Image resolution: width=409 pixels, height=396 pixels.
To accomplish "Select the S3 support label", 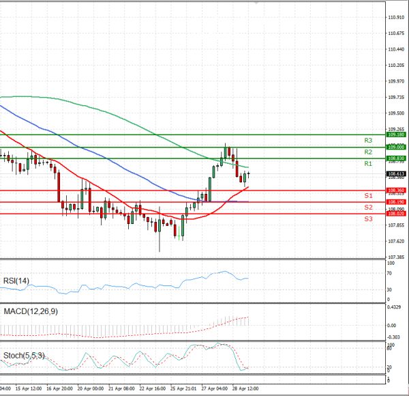I will tap(367, 218).
